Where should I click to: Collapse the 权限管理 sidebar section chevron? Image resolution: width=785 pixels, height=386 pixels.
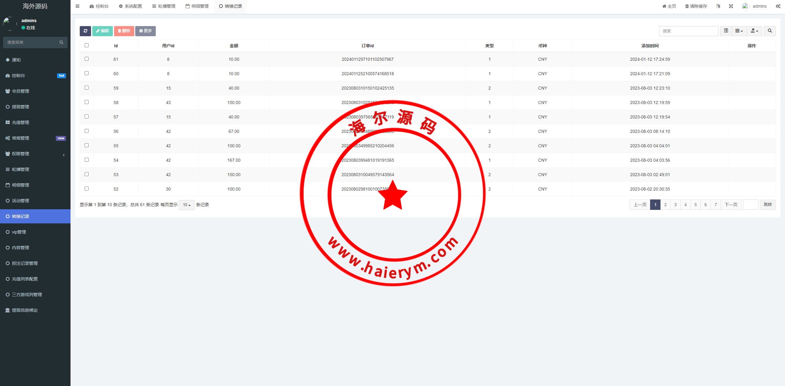pyautogui.click(x=64, y=155)
